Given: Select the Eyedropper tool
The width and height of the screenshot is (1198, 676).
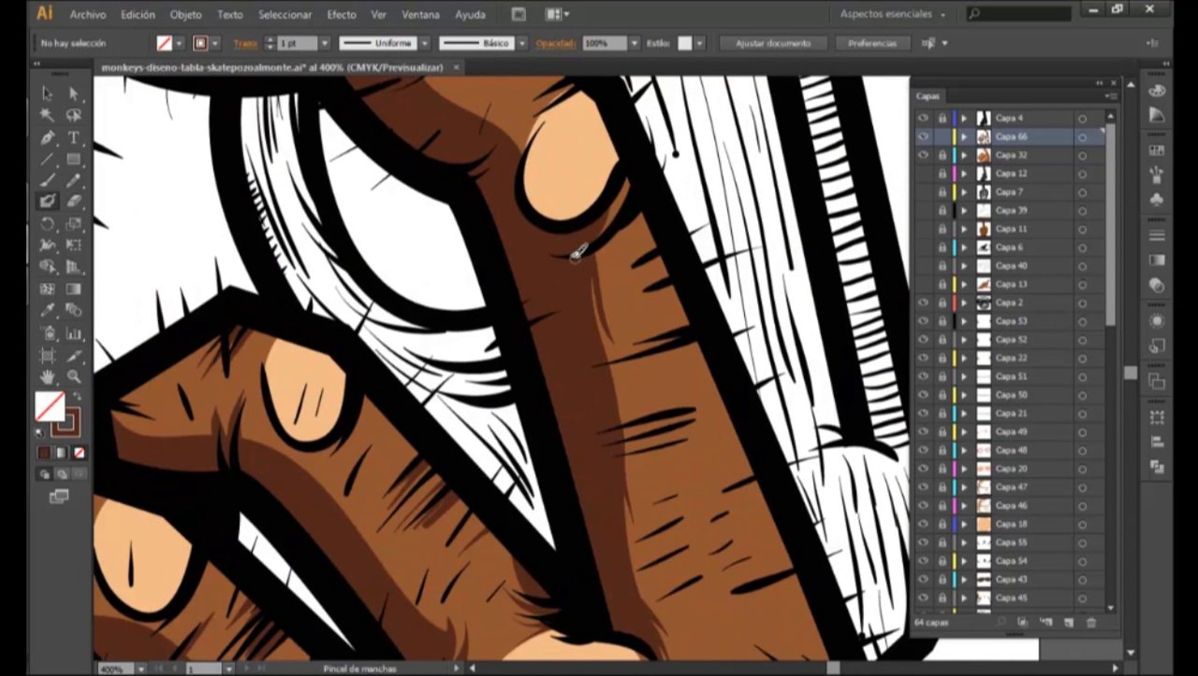Looking at the screenshot, I should click(47, 310).
